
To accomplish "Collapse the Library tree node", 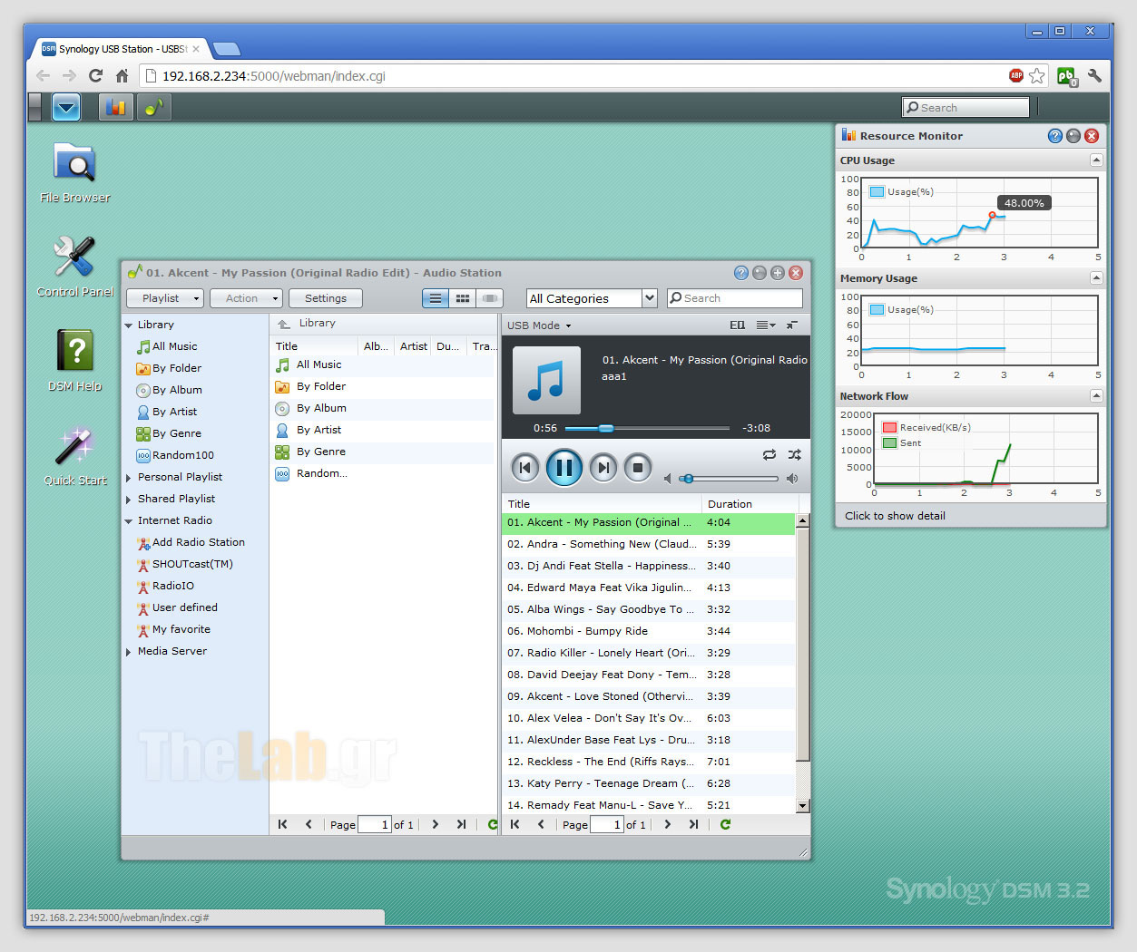I will [x=129, y=325].
